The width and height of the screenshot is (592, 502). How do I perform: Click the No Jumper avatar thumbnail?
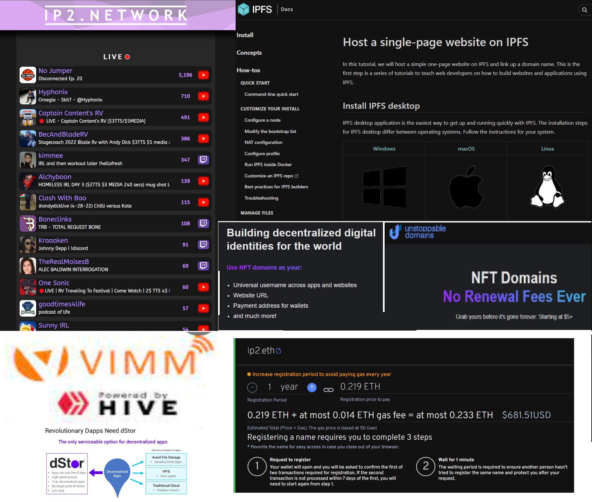[x=28, y=75]
